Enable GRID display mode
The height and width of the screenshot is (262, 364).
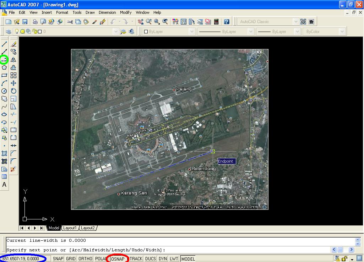click(71, 258)
